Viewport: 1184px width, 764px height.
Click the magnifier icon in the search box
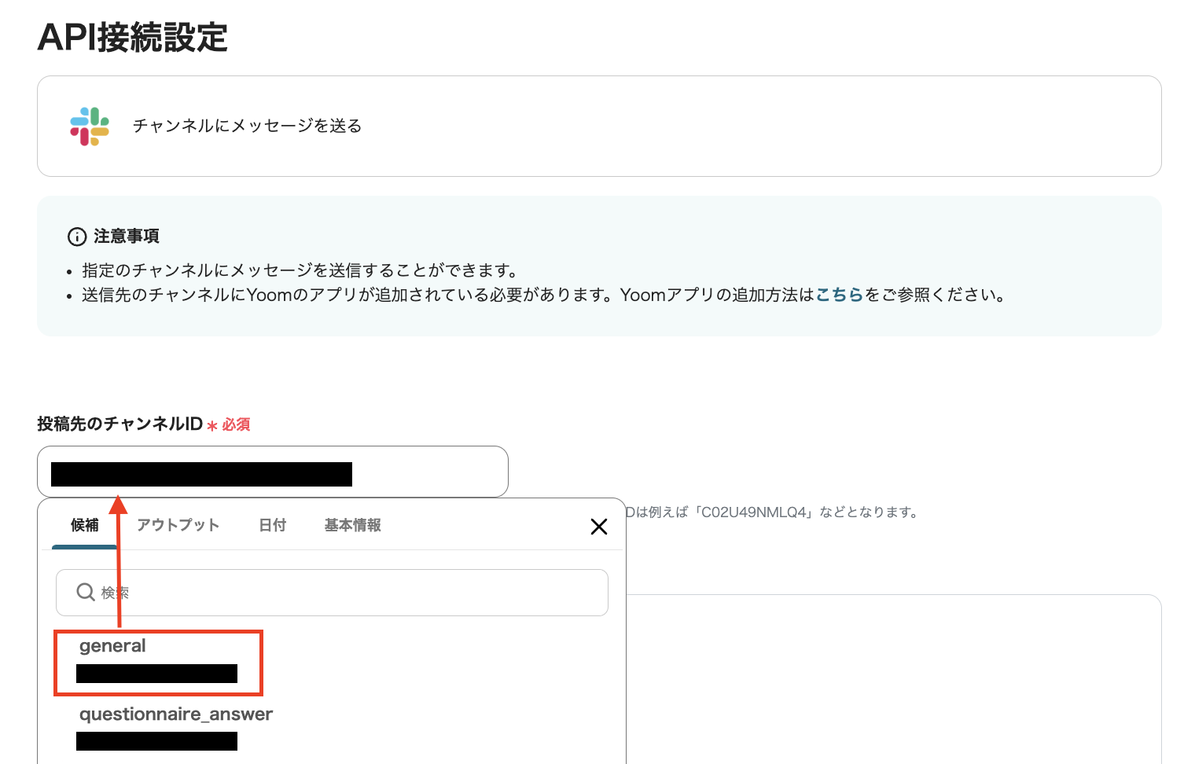coord(85,592)
